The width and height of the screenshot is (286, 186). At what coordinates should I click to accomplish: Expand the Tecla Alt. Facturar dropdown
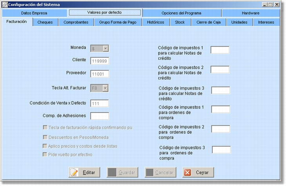105,88
